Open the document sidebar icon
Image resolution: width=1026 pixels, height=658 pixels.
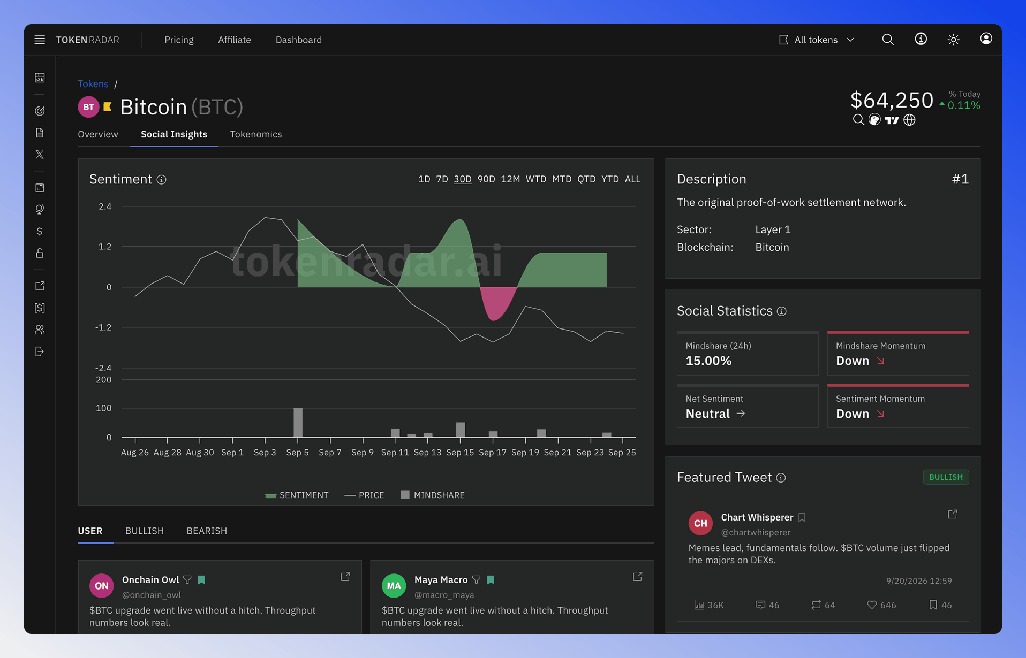[x=40, y=133]
